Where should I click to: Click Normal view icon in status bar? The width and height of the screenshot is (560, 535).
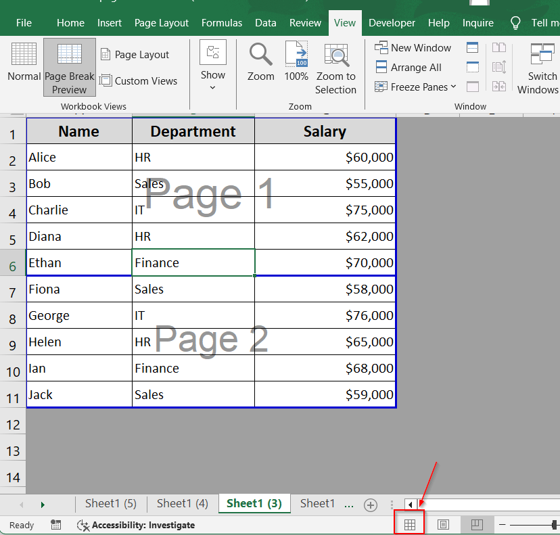tap(410, 525)
